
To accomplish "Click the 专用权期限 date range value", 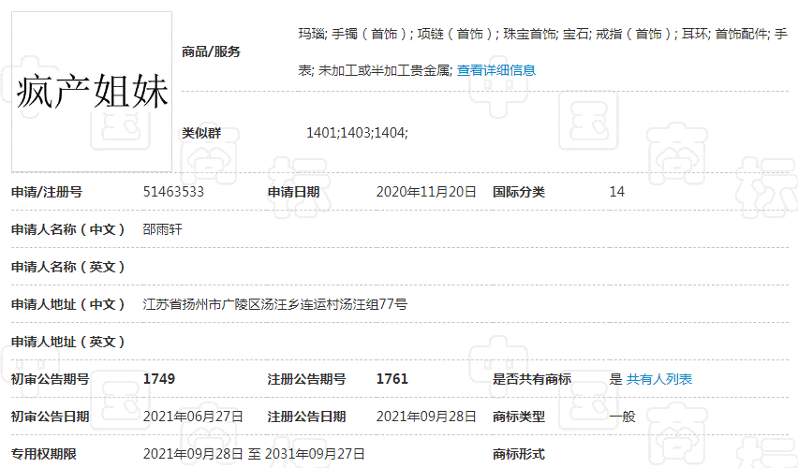I will (x=254, y=454).
